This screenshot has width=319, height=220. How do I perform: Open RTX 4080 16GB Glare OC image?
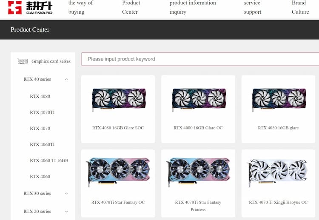point(199,100)
